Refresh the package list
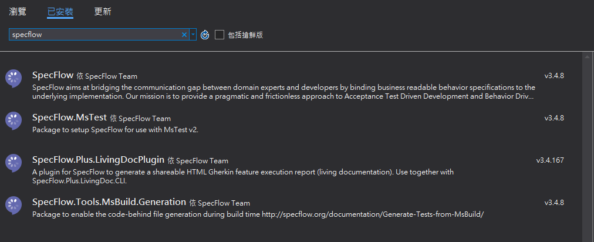 click(205, 35)
